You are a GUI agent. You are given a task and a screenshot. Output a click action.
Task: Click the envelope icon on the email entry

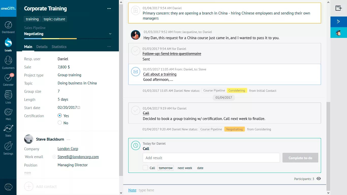click(x=136, y=72)
